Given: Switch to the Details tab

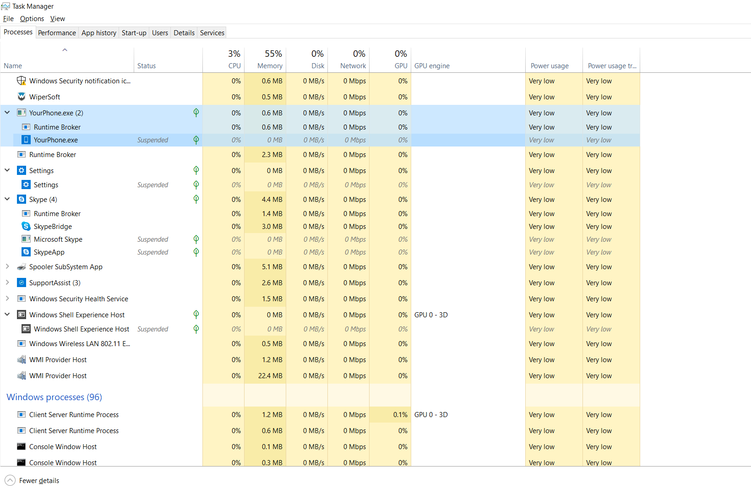Looking at the screenshot, I should coord(184,33).
